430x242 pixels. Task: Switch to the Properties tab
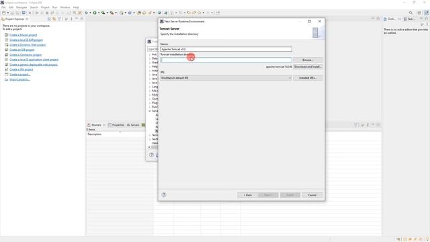click(116, 125)
